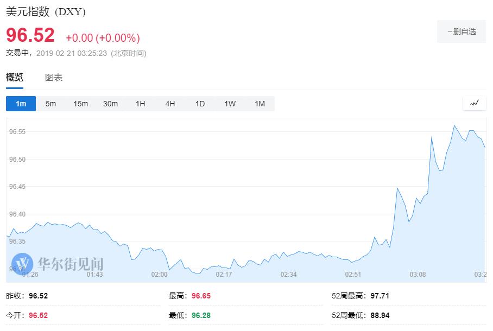Click the 最高 value 96.65
The width and height of the screenshot is (493, 331).
pos(201,296)
